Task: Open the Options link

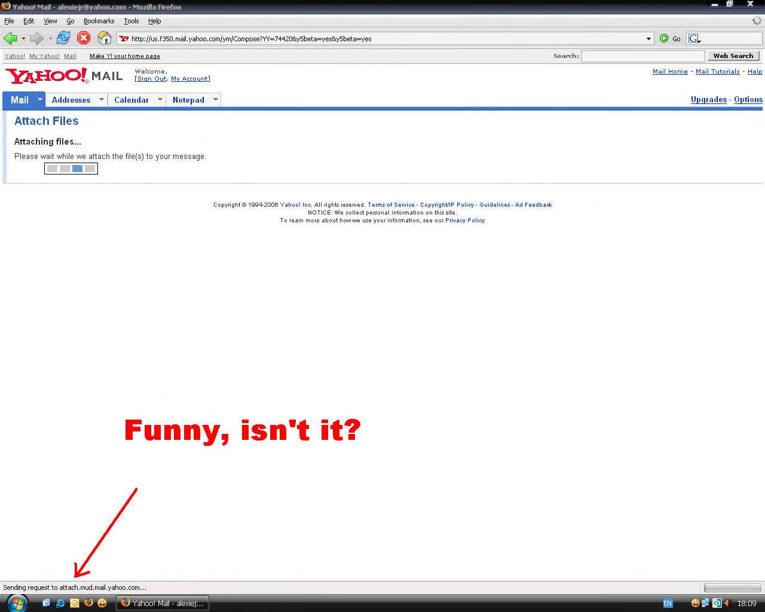Action: (x=748, y=99)
